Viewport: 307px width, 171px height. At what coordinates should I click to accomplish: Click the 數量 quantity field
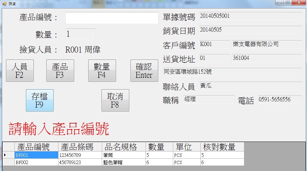tap(80, 35)
